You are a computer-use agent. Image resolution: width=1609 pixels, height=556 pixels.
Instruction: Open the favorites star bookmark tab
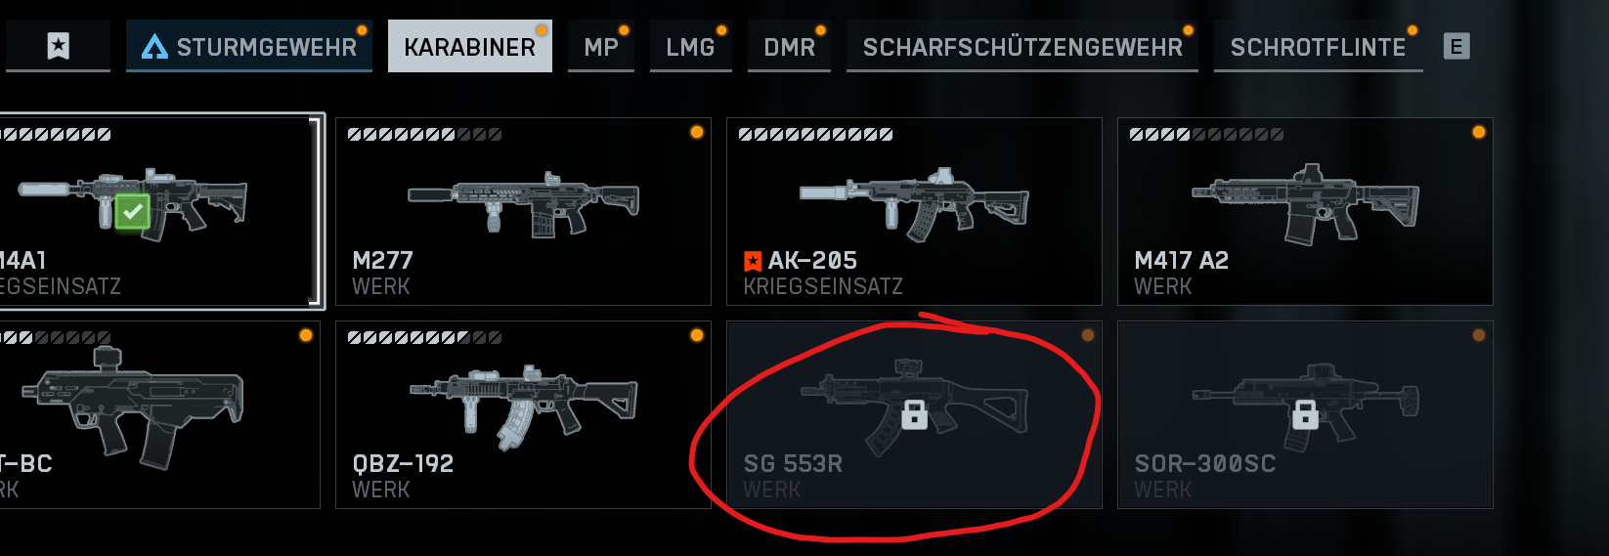coord(58,46)
